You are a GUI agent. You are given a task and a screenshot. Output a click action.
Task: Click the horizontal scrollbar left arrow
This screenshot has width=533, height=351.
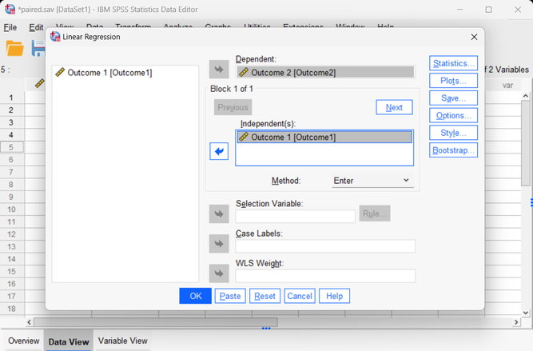[x=30, y=321]
